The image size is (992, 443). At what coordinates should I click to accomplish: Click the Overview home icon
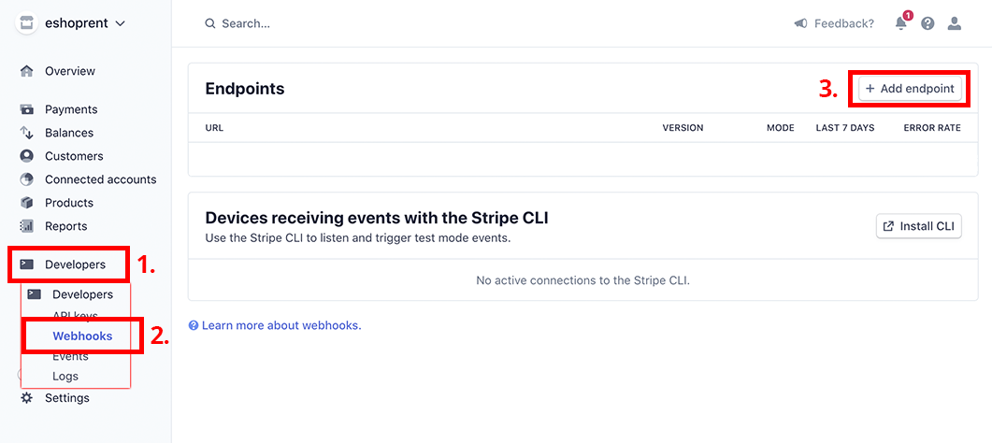point(26,71)
